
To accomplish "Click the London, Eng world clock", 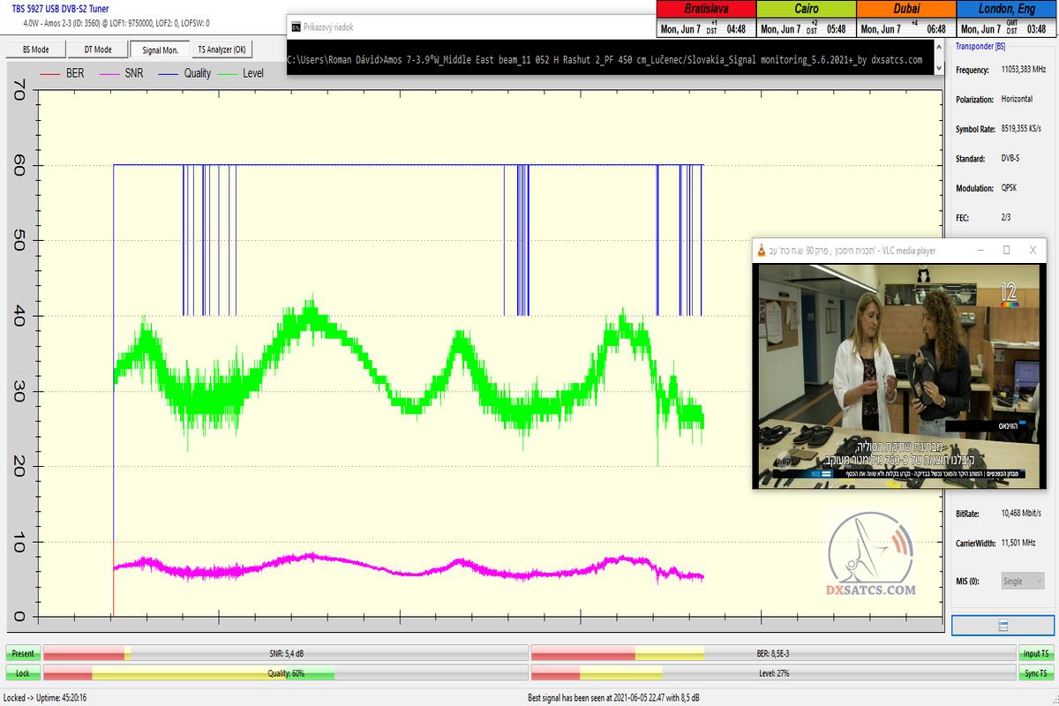I will pos(1007,19).
